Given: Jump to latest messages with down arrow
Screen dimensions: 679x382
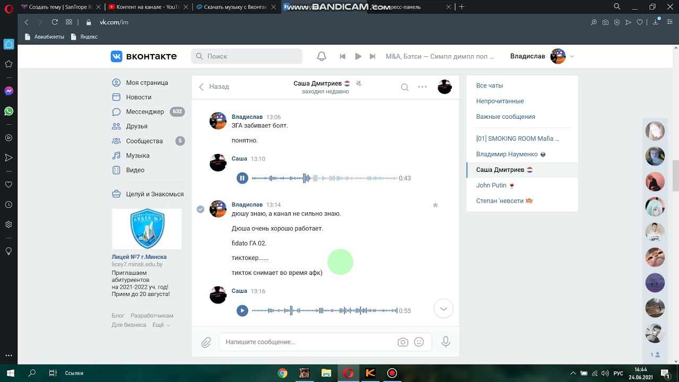Looking at the screenshot, I should [443, 308].
